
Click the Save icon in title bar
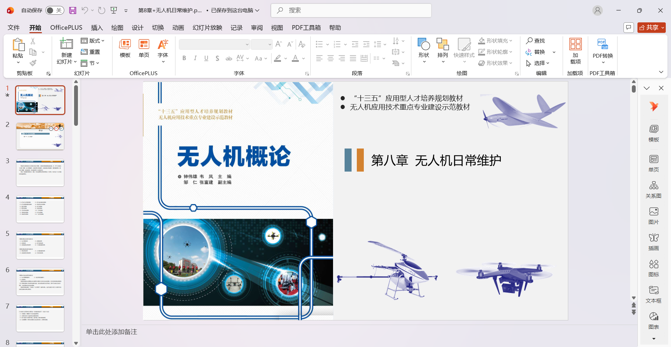point(73,10)
